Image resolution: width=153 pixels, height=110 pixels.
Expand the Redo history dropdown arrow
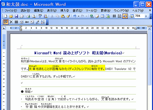click(86, 16)
